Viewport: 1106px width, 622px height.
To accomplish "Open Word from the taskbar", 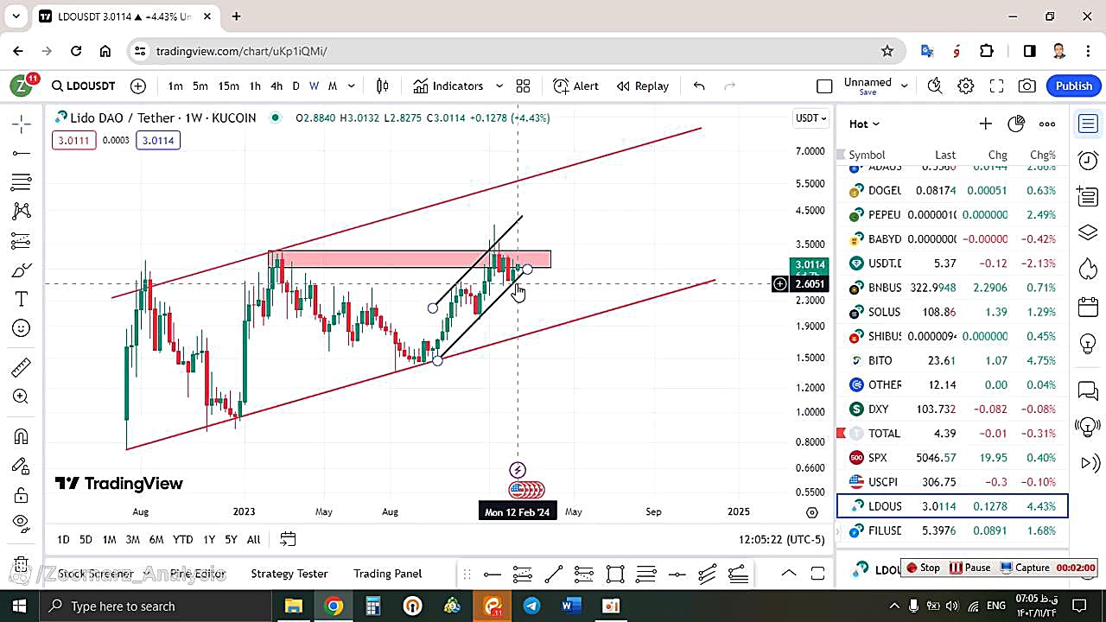I will (x=571, y=606).
